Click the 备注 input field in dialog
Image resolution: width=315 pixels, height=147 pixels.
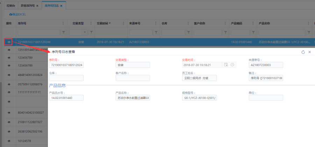click(x=266, y=78)
